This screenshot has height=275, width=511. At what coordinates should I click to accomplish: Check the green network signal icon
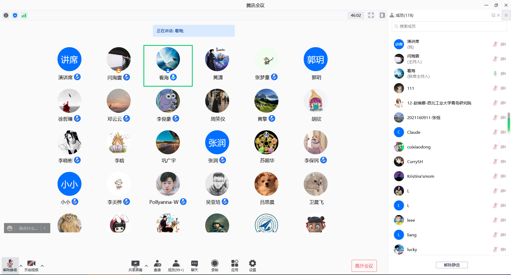tap(24, 15)
